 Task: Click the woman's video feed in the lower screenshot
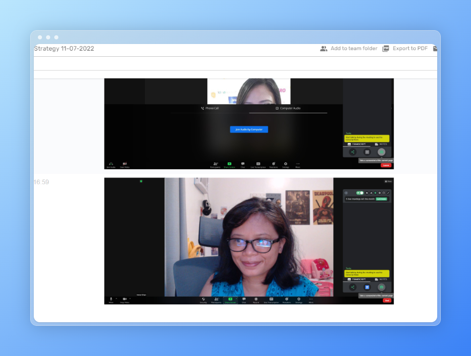(249, 237)
